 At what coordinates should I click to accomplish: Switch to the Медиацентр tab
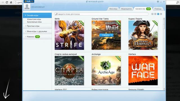(126, 9)
